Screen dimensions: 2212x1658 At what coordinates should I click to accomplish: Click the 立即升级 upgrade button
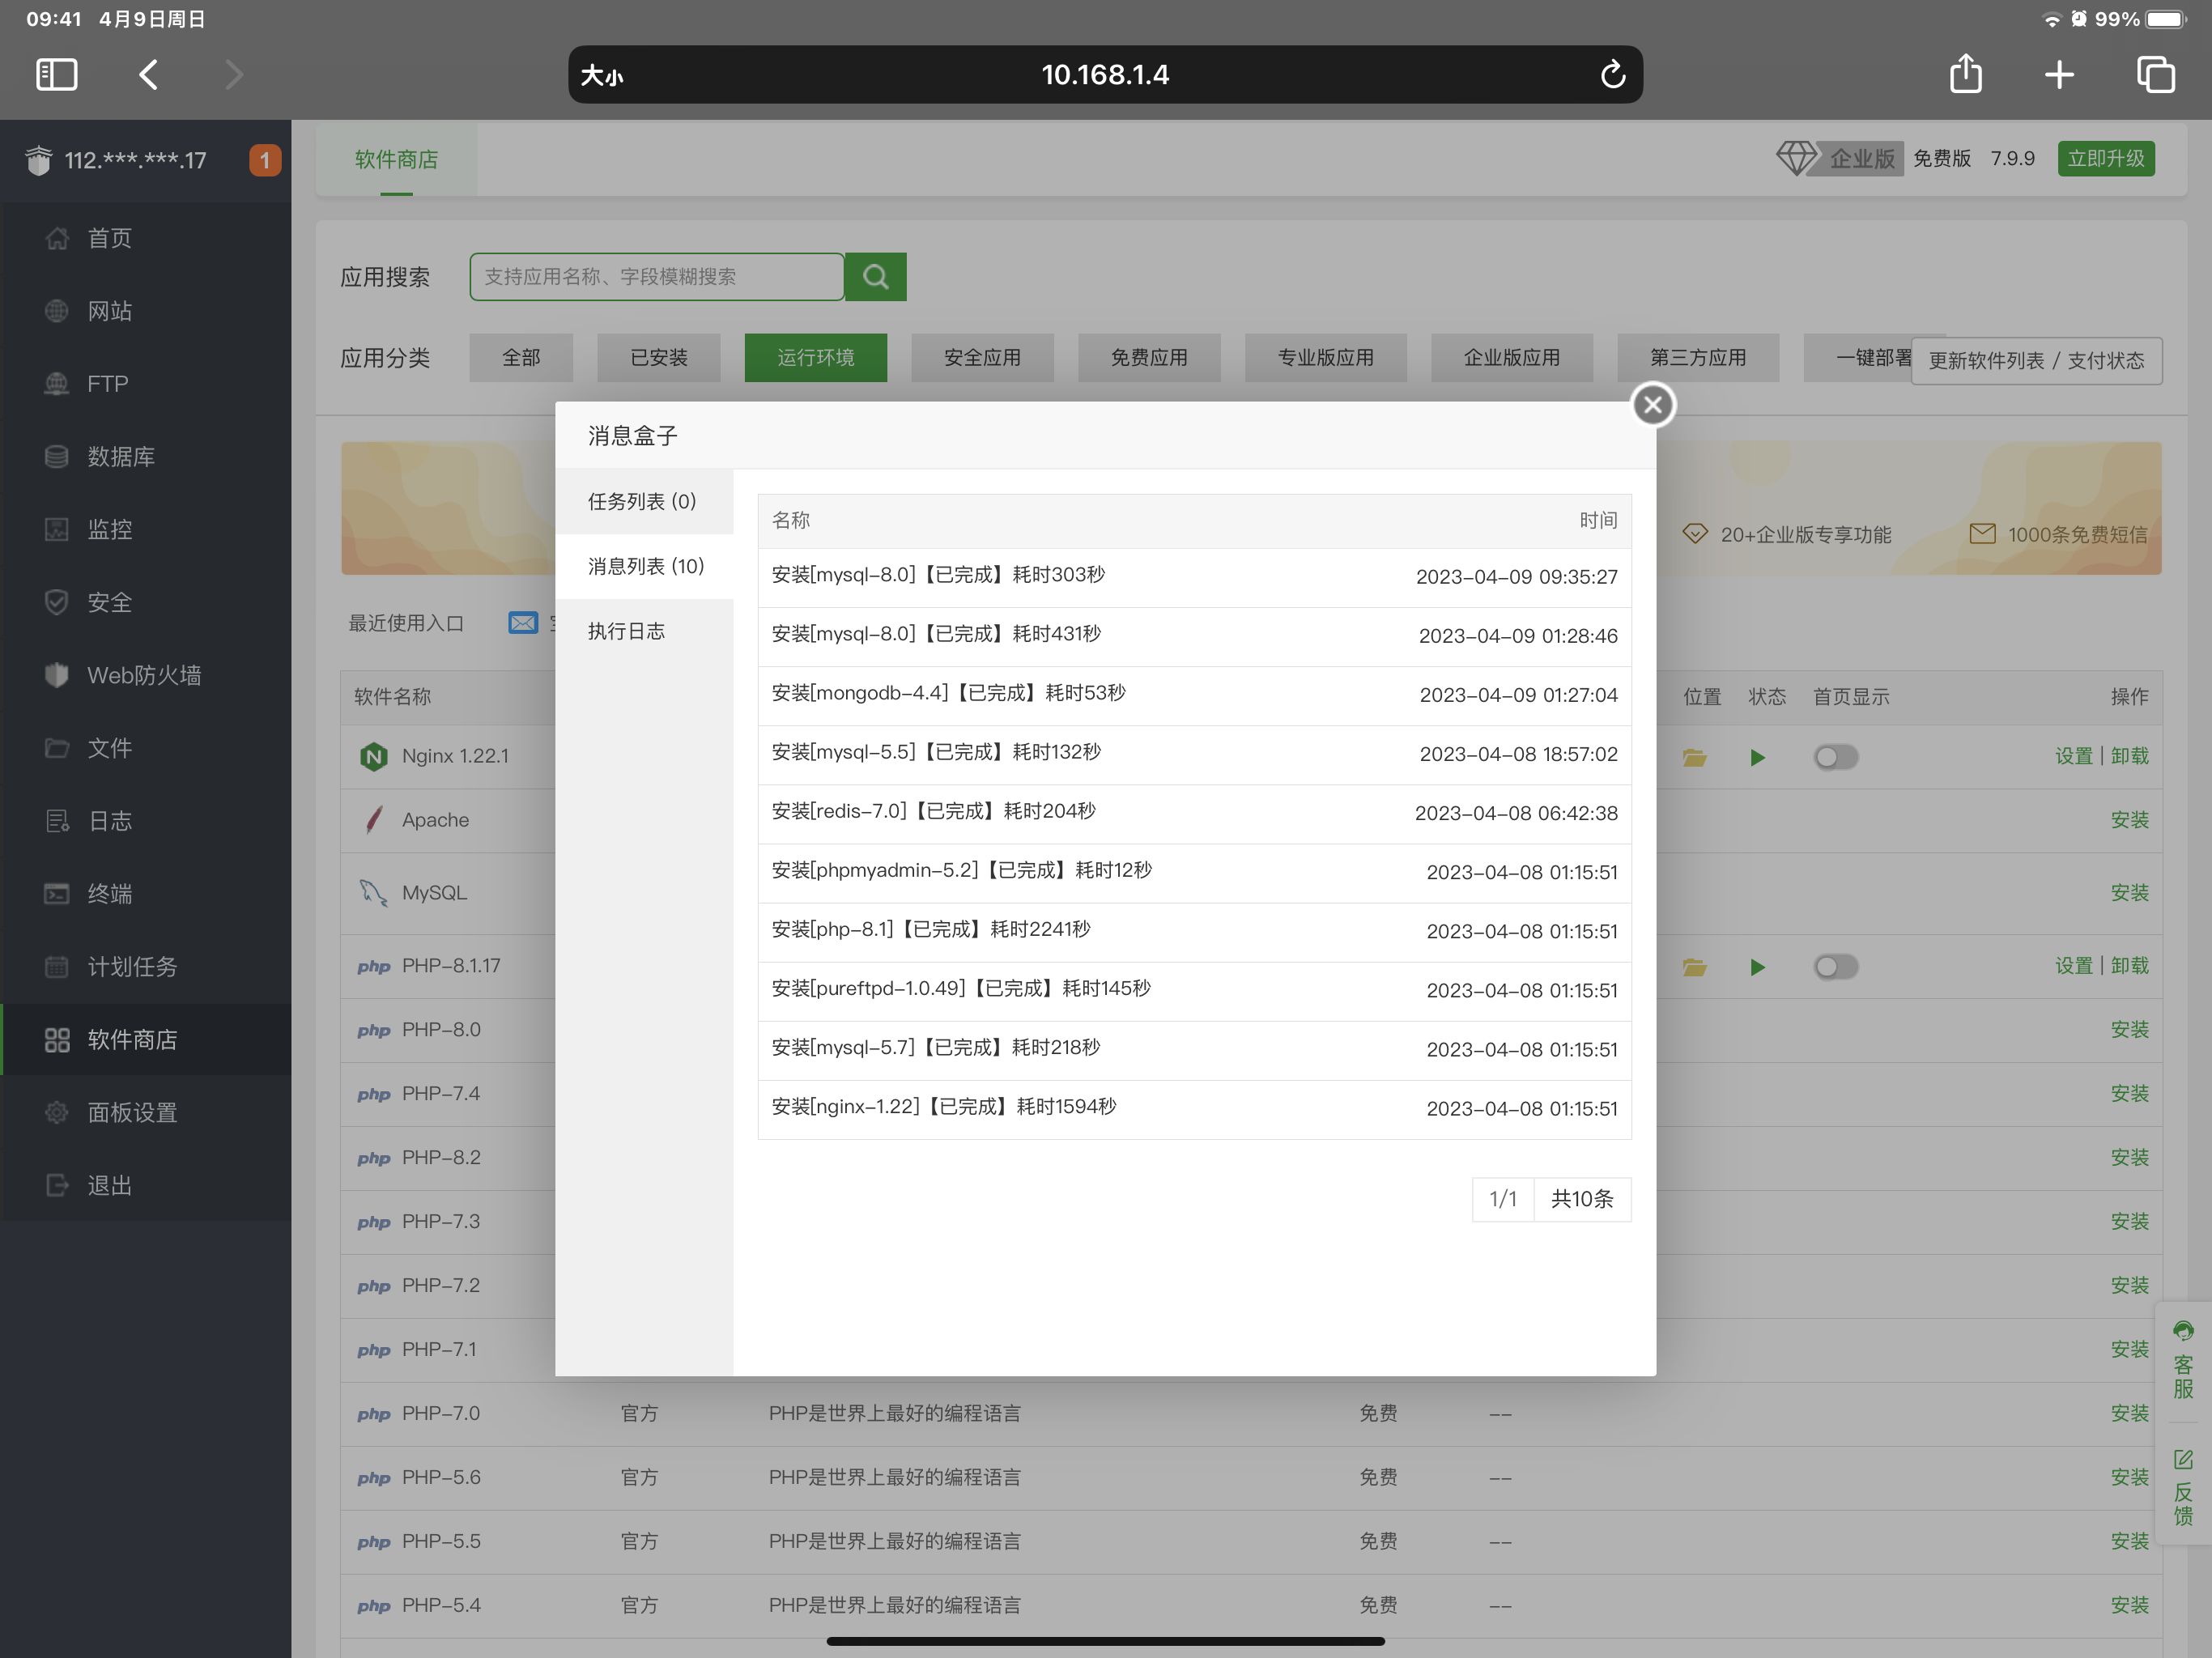pos(2106,159)
